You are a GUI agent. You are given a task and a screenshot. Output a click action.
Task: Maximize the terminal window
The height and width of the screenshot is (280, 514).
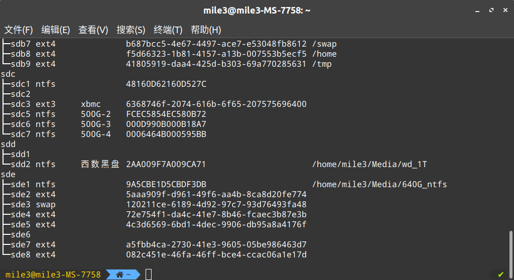[x=491, y=11]
